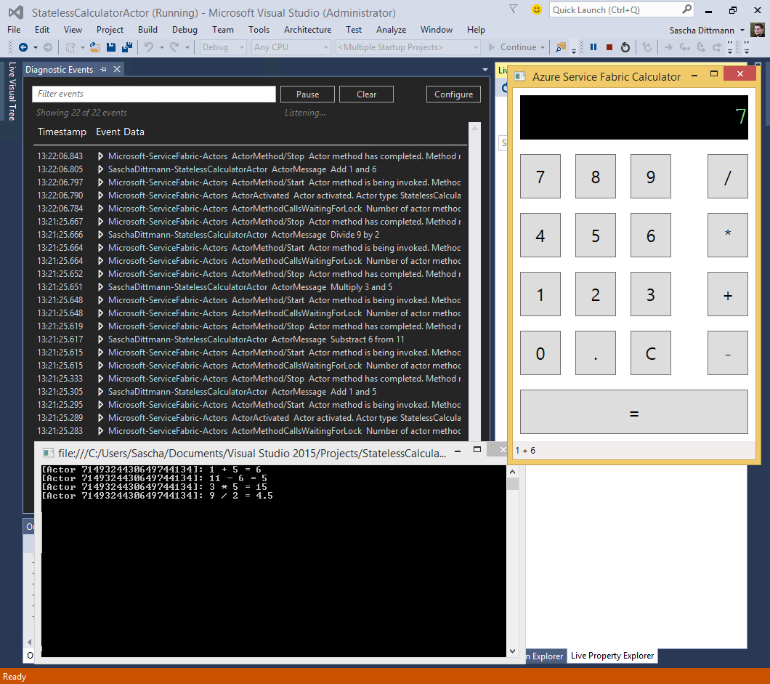The image size is (770, 684).
Task: Open the Navigate Backward history dropdown
Action: [36, 47]
